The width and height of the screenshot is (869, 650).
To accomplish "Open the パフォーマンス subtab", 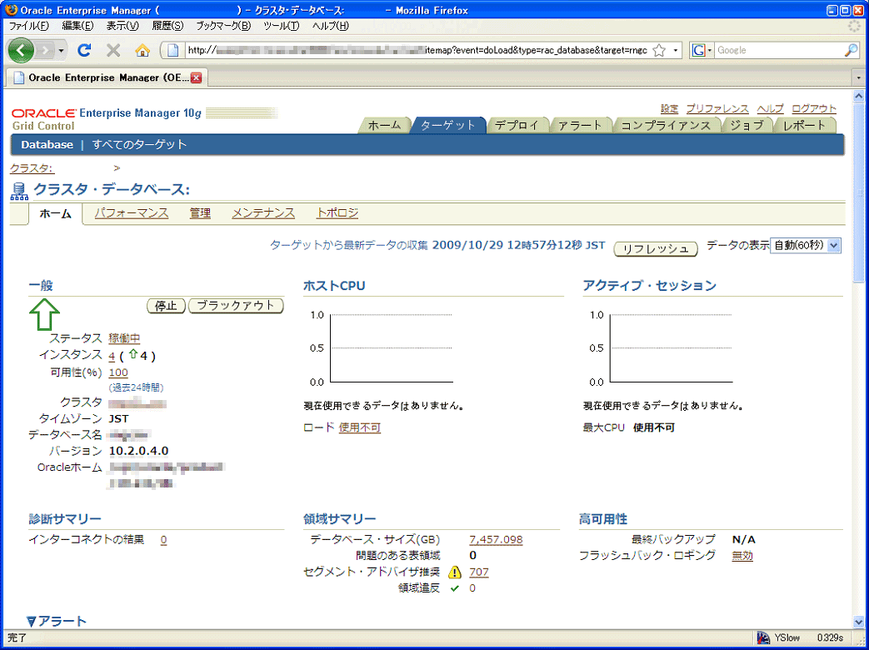I will 132,213.
